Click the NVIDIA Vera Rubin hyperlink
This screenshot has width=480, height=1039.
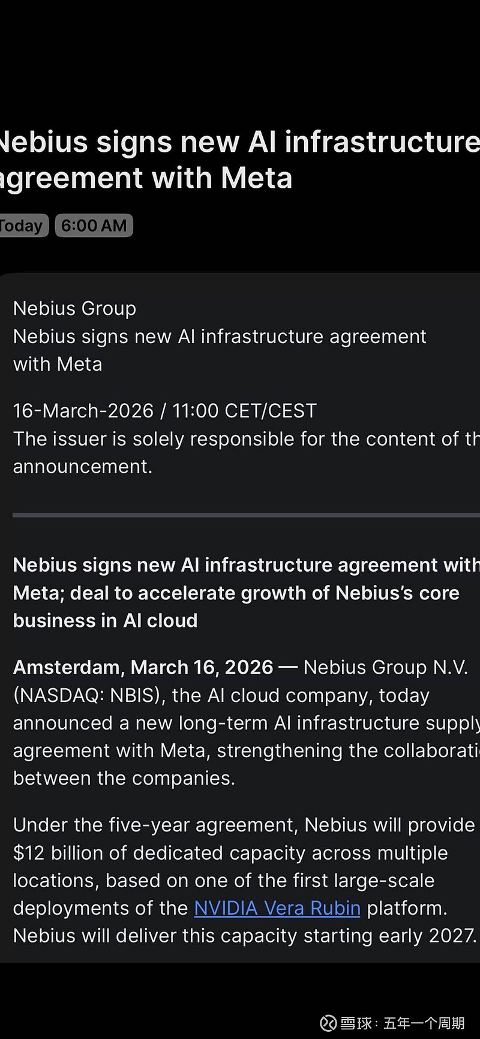coord(277,908)
